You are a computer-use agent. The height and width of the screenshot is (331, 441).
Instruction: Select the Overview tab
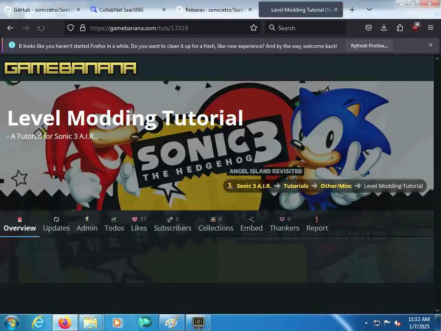point(20,224)
